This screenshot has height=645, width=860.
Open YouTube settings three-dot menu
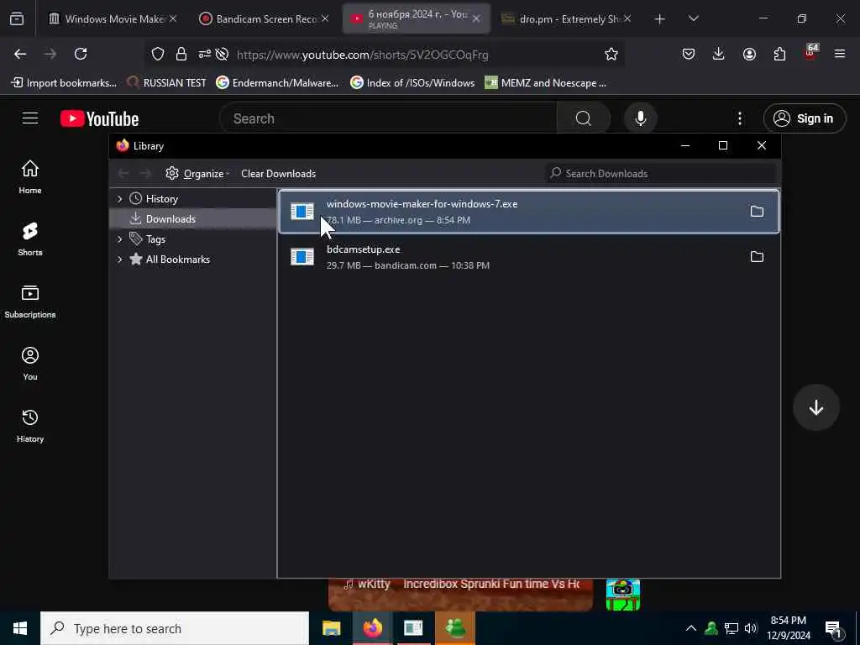tap(740, 118)
